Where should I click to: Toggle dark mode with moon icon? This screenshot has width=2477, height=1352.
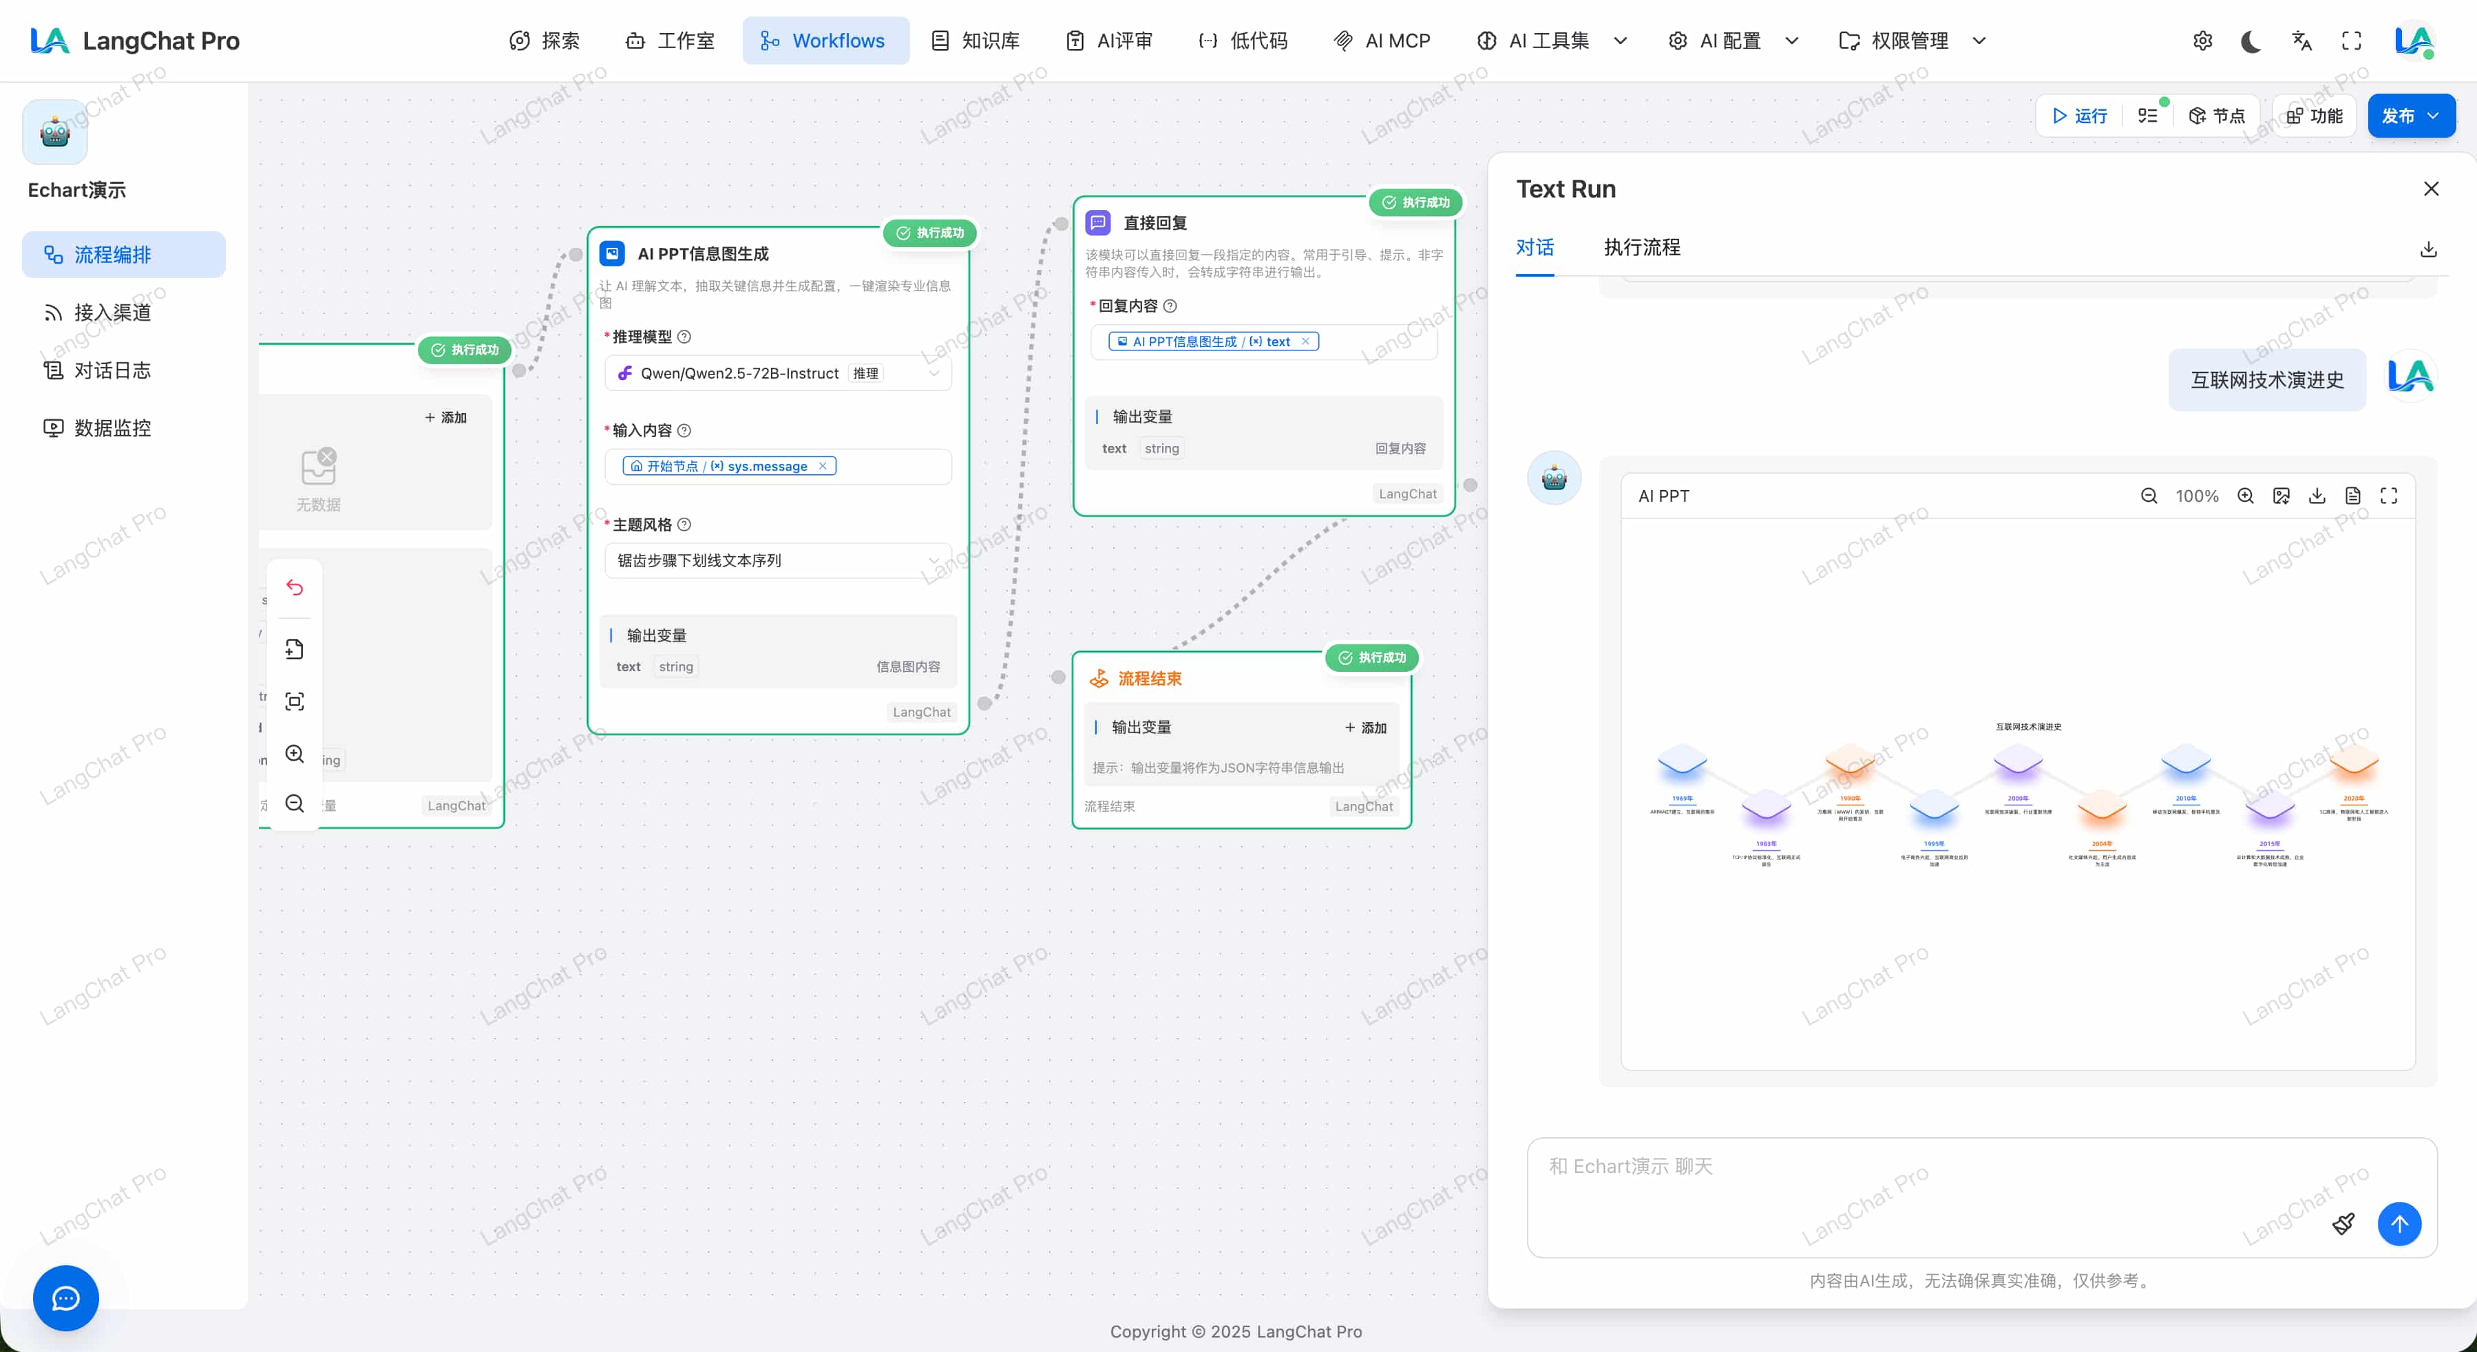pyautogui.click(x=2250, y=41)
